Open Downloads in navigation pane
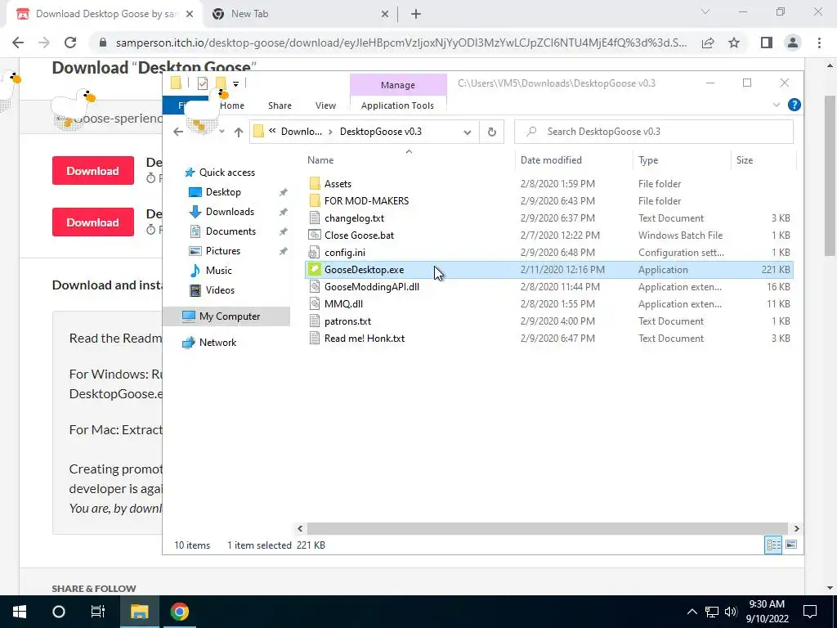837x628 pixels. tap(230, 212)
